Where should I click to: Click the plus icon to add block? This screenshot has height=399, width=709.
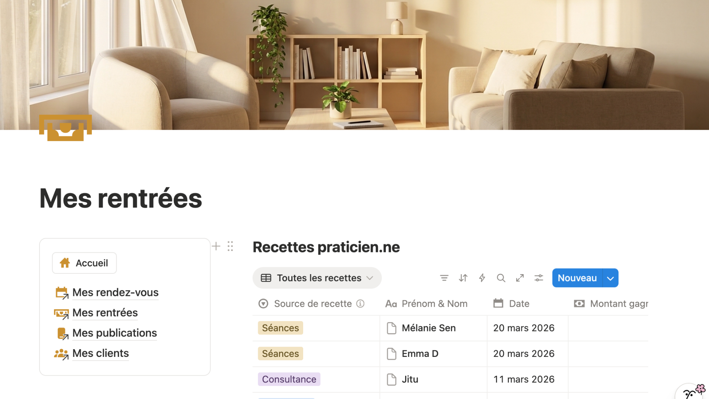(216, 246)
